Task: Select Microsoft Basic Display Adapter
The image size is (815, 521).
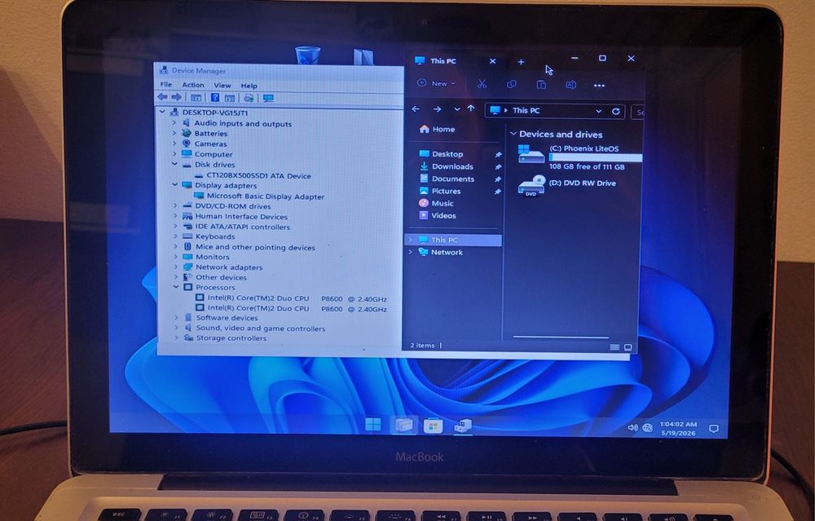Action: [x=265, y=196]
